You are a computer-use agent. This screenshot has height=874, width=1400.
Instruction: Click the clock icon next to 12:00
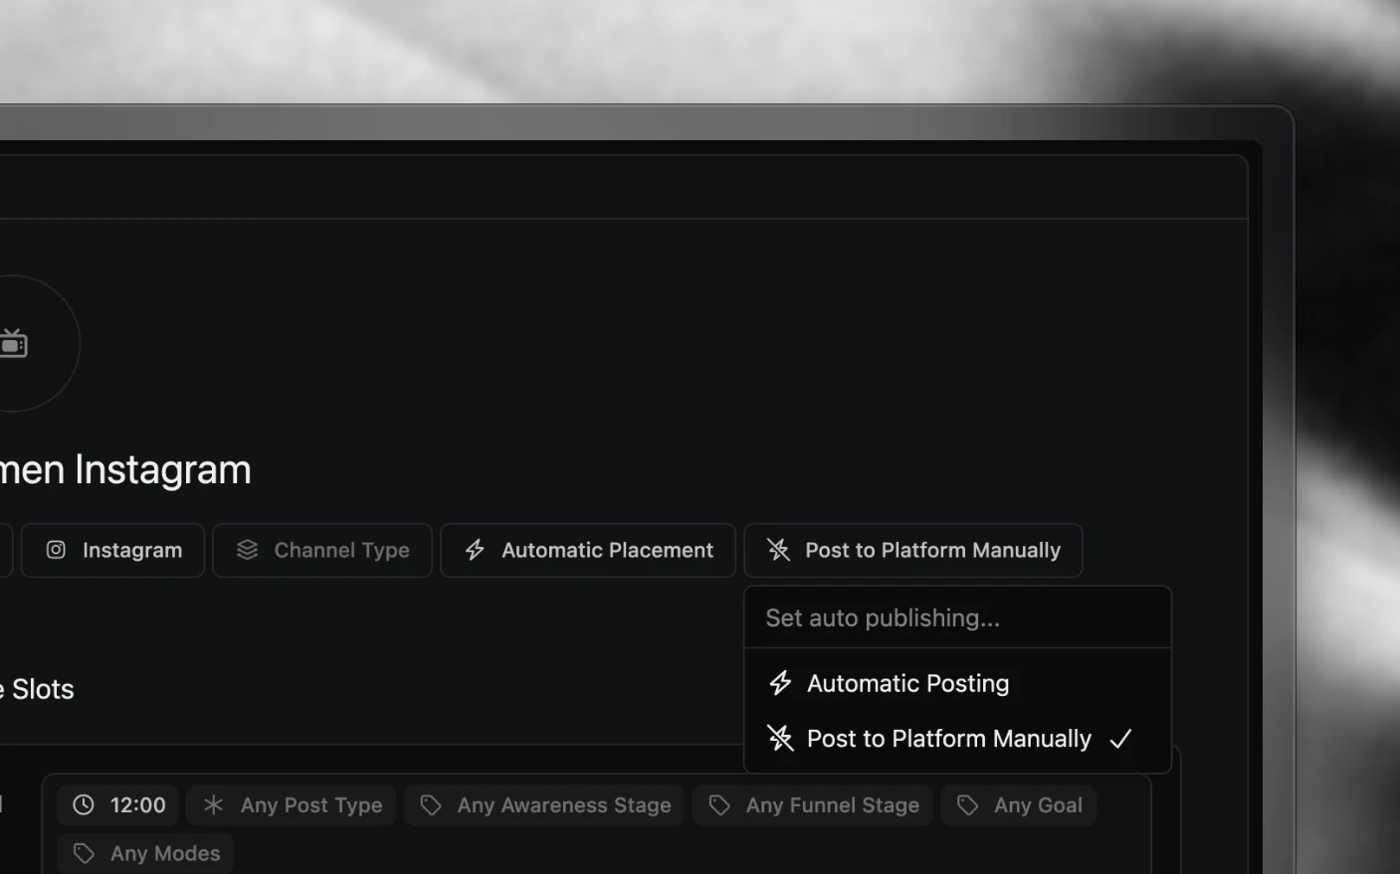84,805
